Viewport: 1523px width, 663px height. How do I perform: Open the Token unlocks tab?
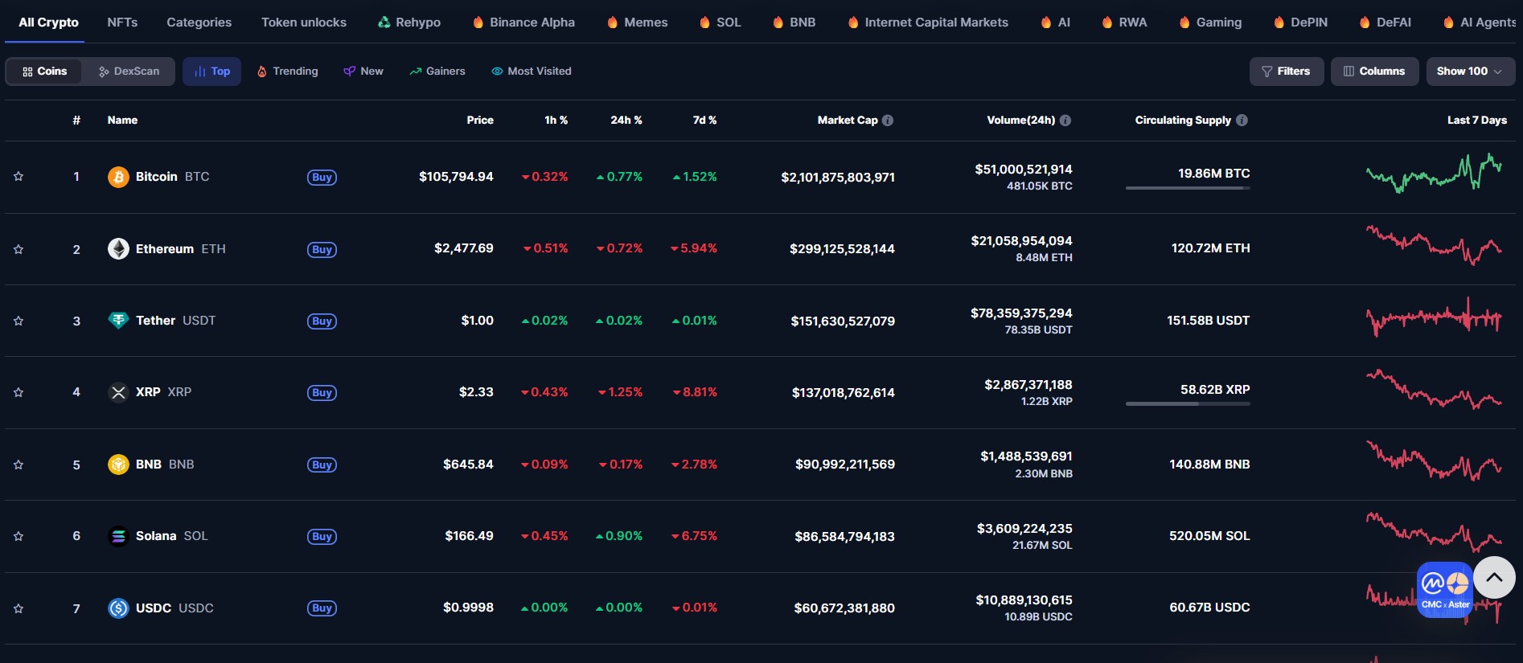[304, 23]
